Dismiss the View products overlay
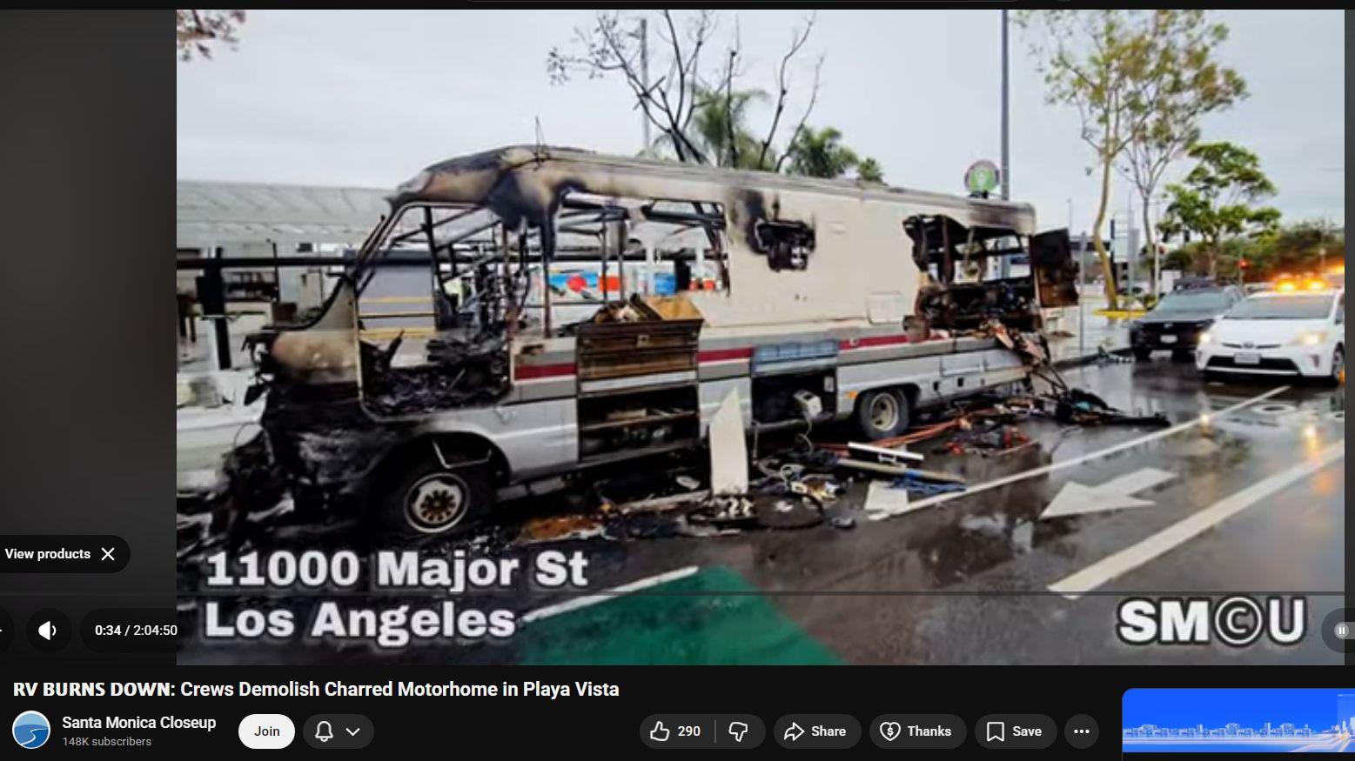The image size is (1355, 761). coord(108,554)
